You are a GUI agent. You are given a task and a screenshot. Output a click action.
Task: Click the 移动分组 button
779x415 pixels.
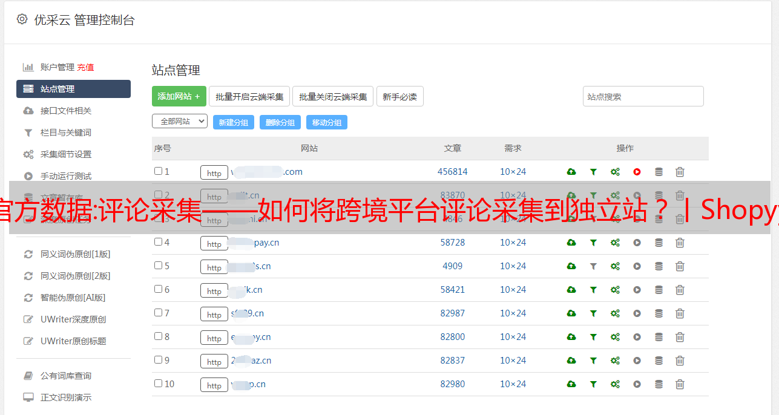326,122
